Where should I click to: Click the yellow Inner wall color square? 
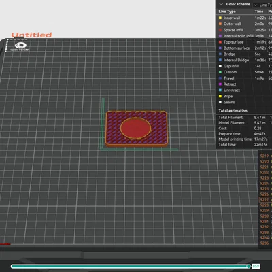[220, 18]
